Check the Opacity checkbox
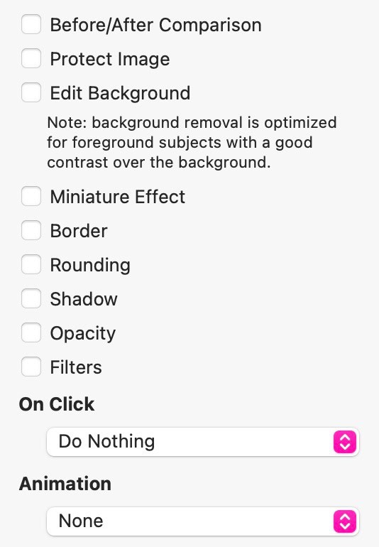The width and height of the screenshot is (379, 547). (x=31, y=332)
